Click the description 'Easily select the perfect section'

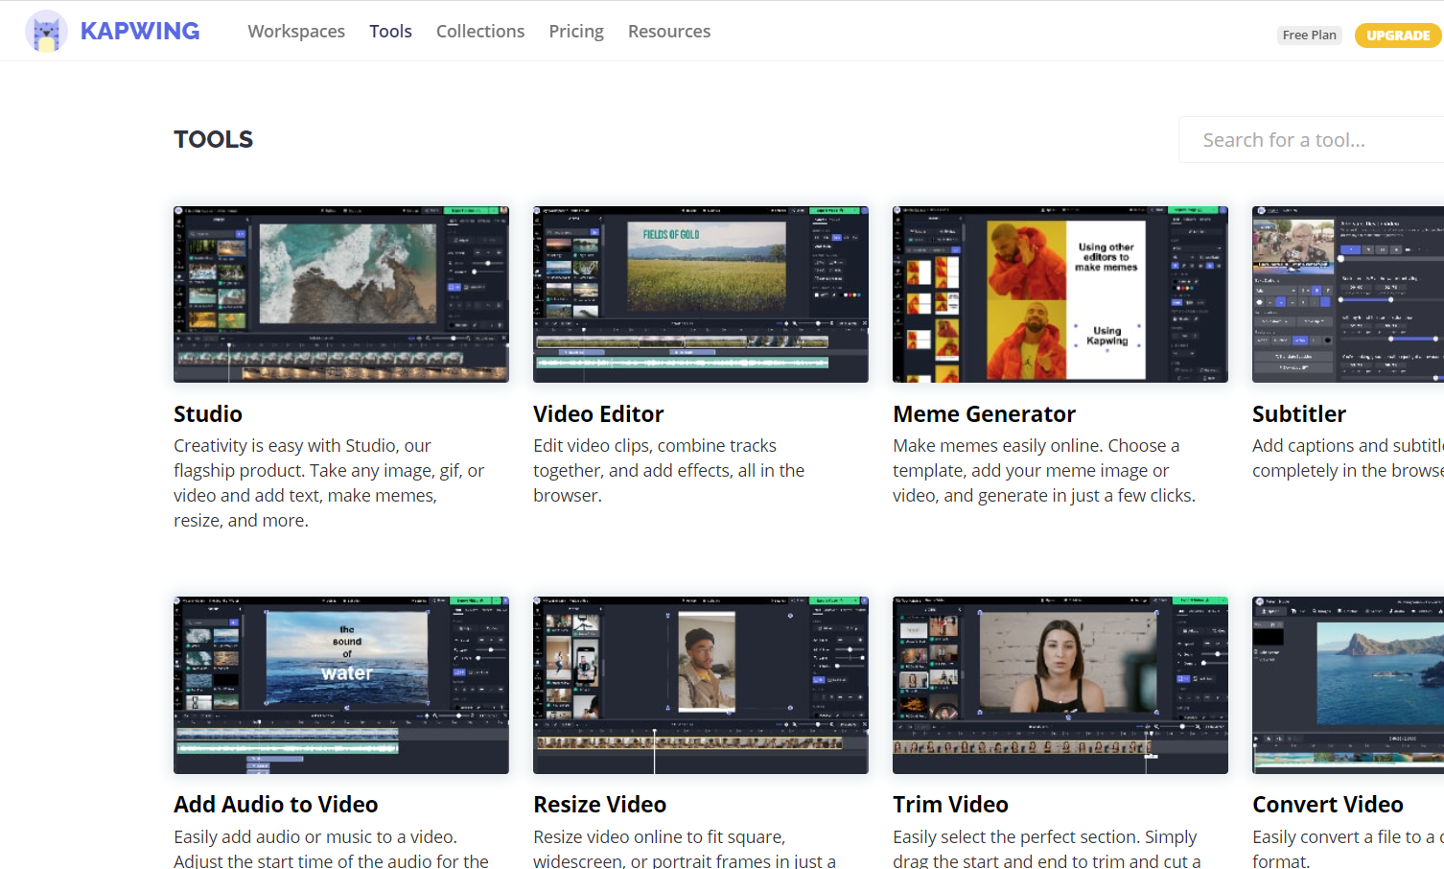pyautogui.click(x=1047, y=849)
